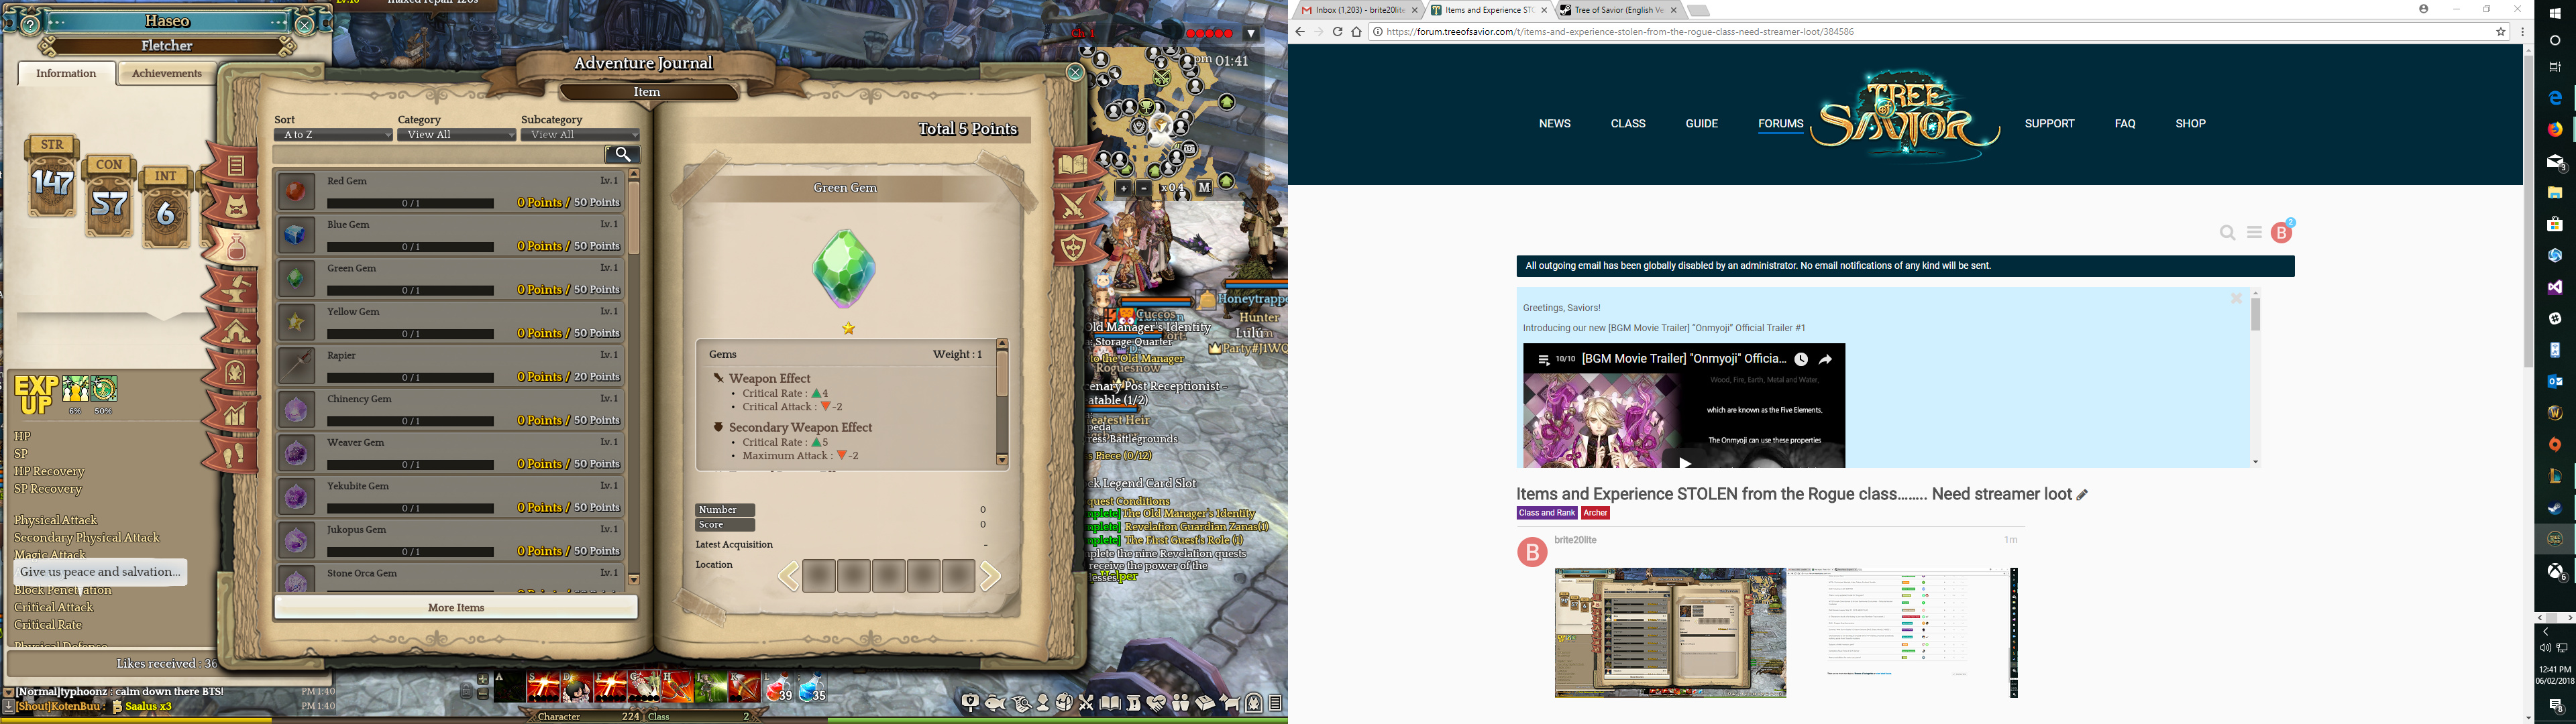The height and width of the screenshot is (724, 2576).
Task: Click the item list scrollbar down arrow
Action: 633,579
